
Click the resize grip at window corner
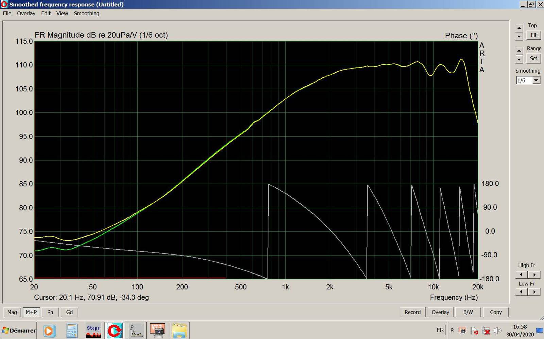coord(542,318)
